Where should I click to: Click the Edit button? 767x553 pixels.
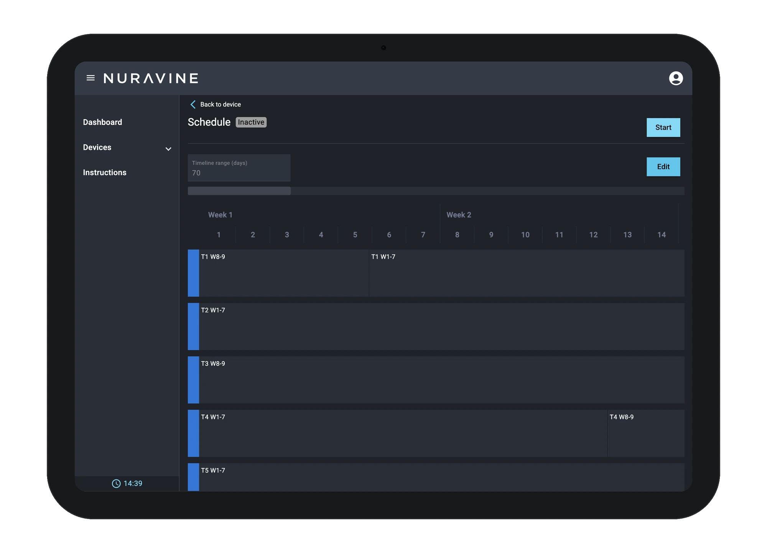(x=663, y=167)
